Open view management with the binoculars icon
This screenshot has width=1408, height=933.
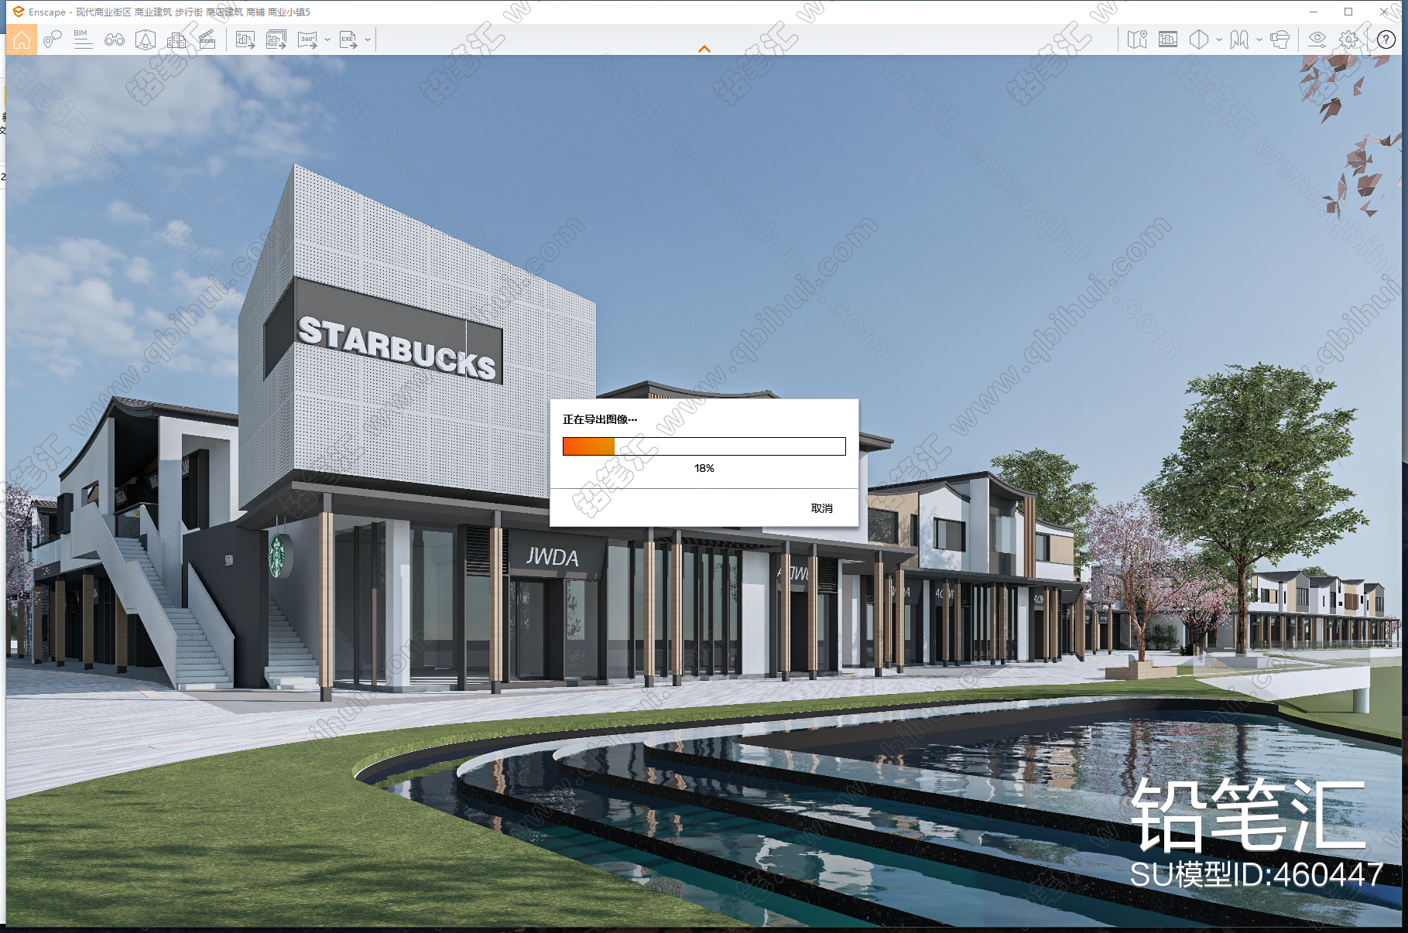pos(115,39)
